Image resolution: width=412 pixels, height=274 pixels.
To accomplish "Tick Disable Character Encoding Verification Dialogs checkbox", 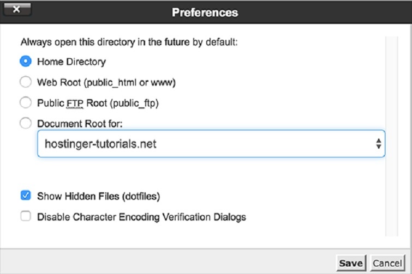I will 26,216.
